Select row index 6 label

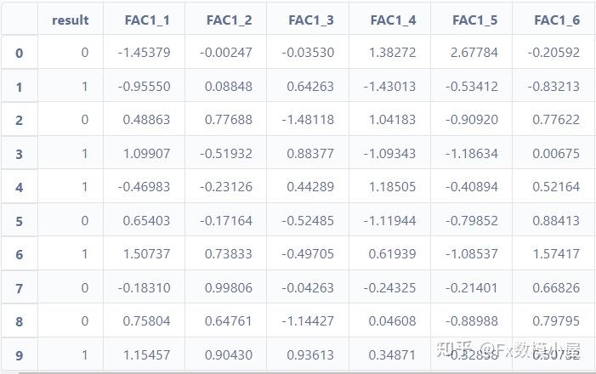(19, 255)
